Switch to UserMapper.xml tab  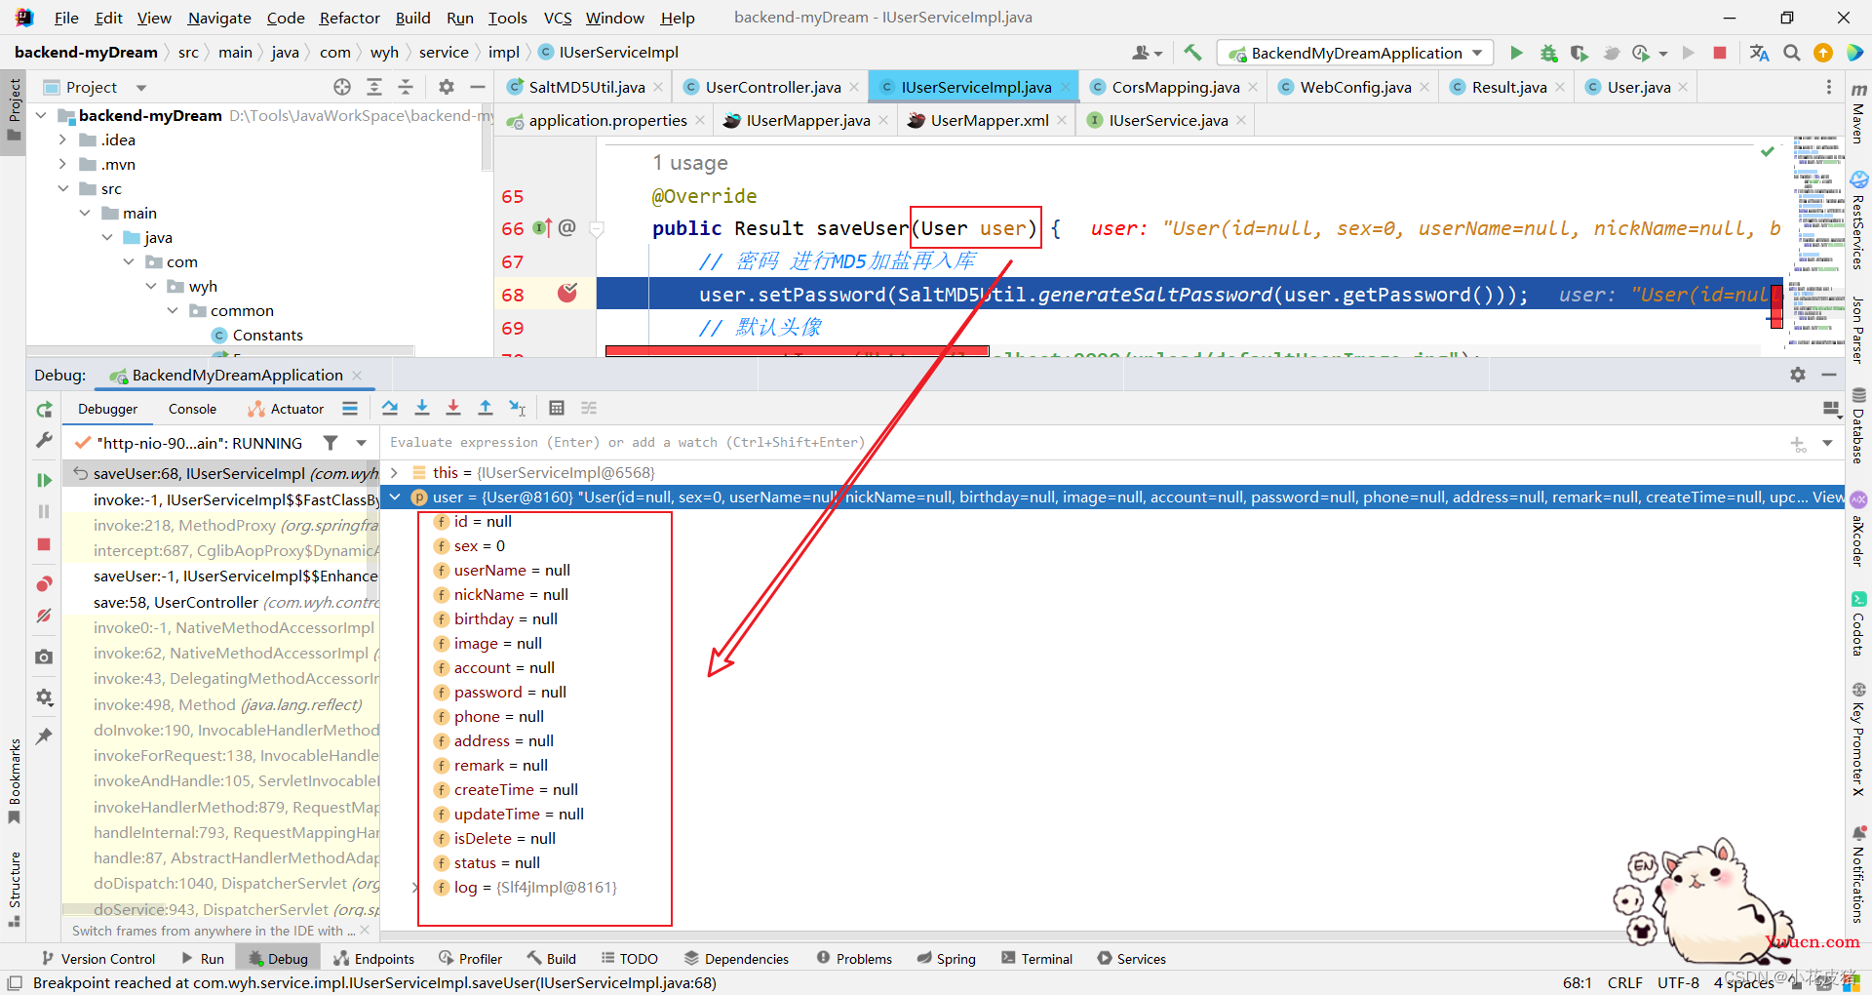(x=989, y=120)
